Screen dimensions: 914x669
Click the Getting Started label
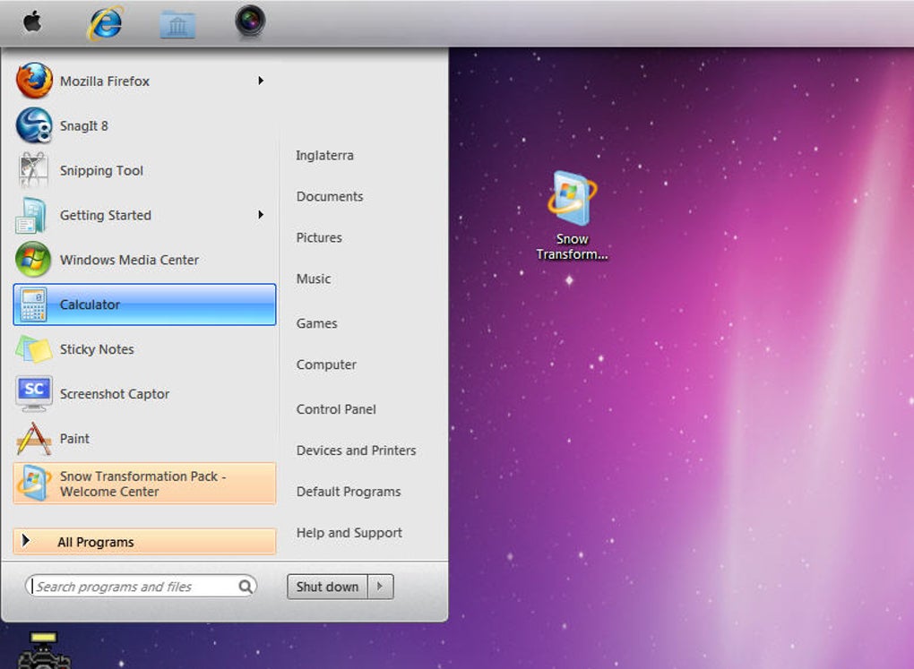[106, 216]
